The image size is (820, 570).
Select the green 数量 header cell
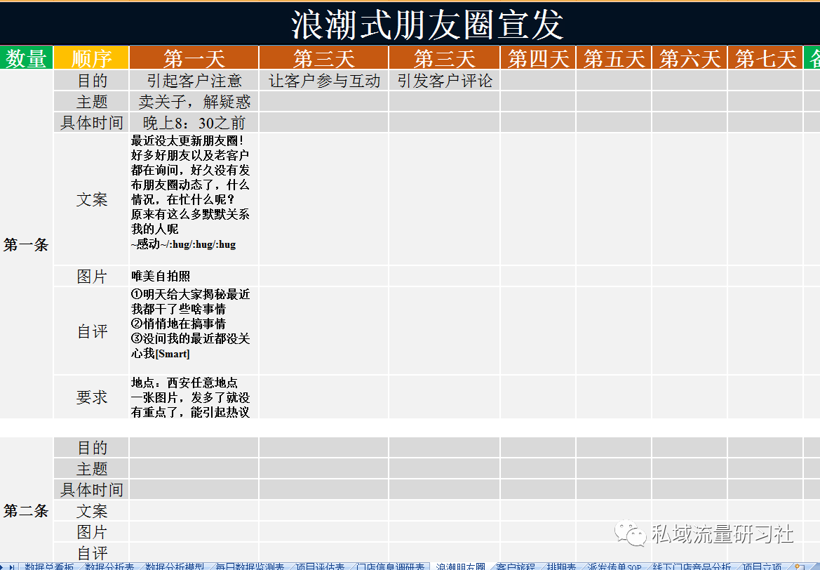(x=26, y=58)
